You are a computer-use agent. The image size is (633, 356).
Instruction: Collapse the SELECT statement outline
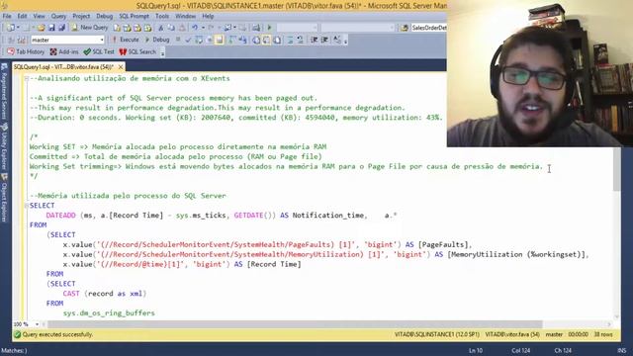[27, 206]
